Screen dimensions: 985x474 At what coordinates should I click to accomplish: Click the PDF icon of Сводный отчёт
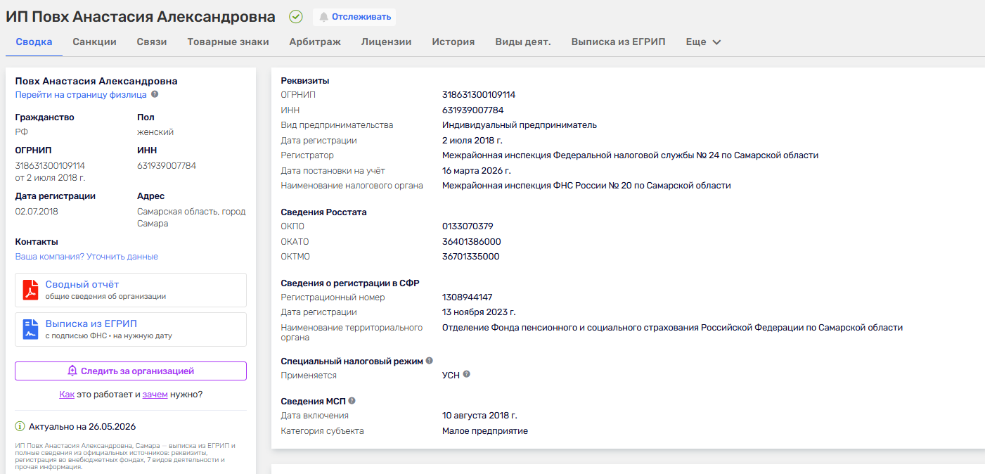click(30, 290)
